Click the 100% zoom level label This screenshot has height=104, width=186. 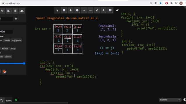click(9, 101)
